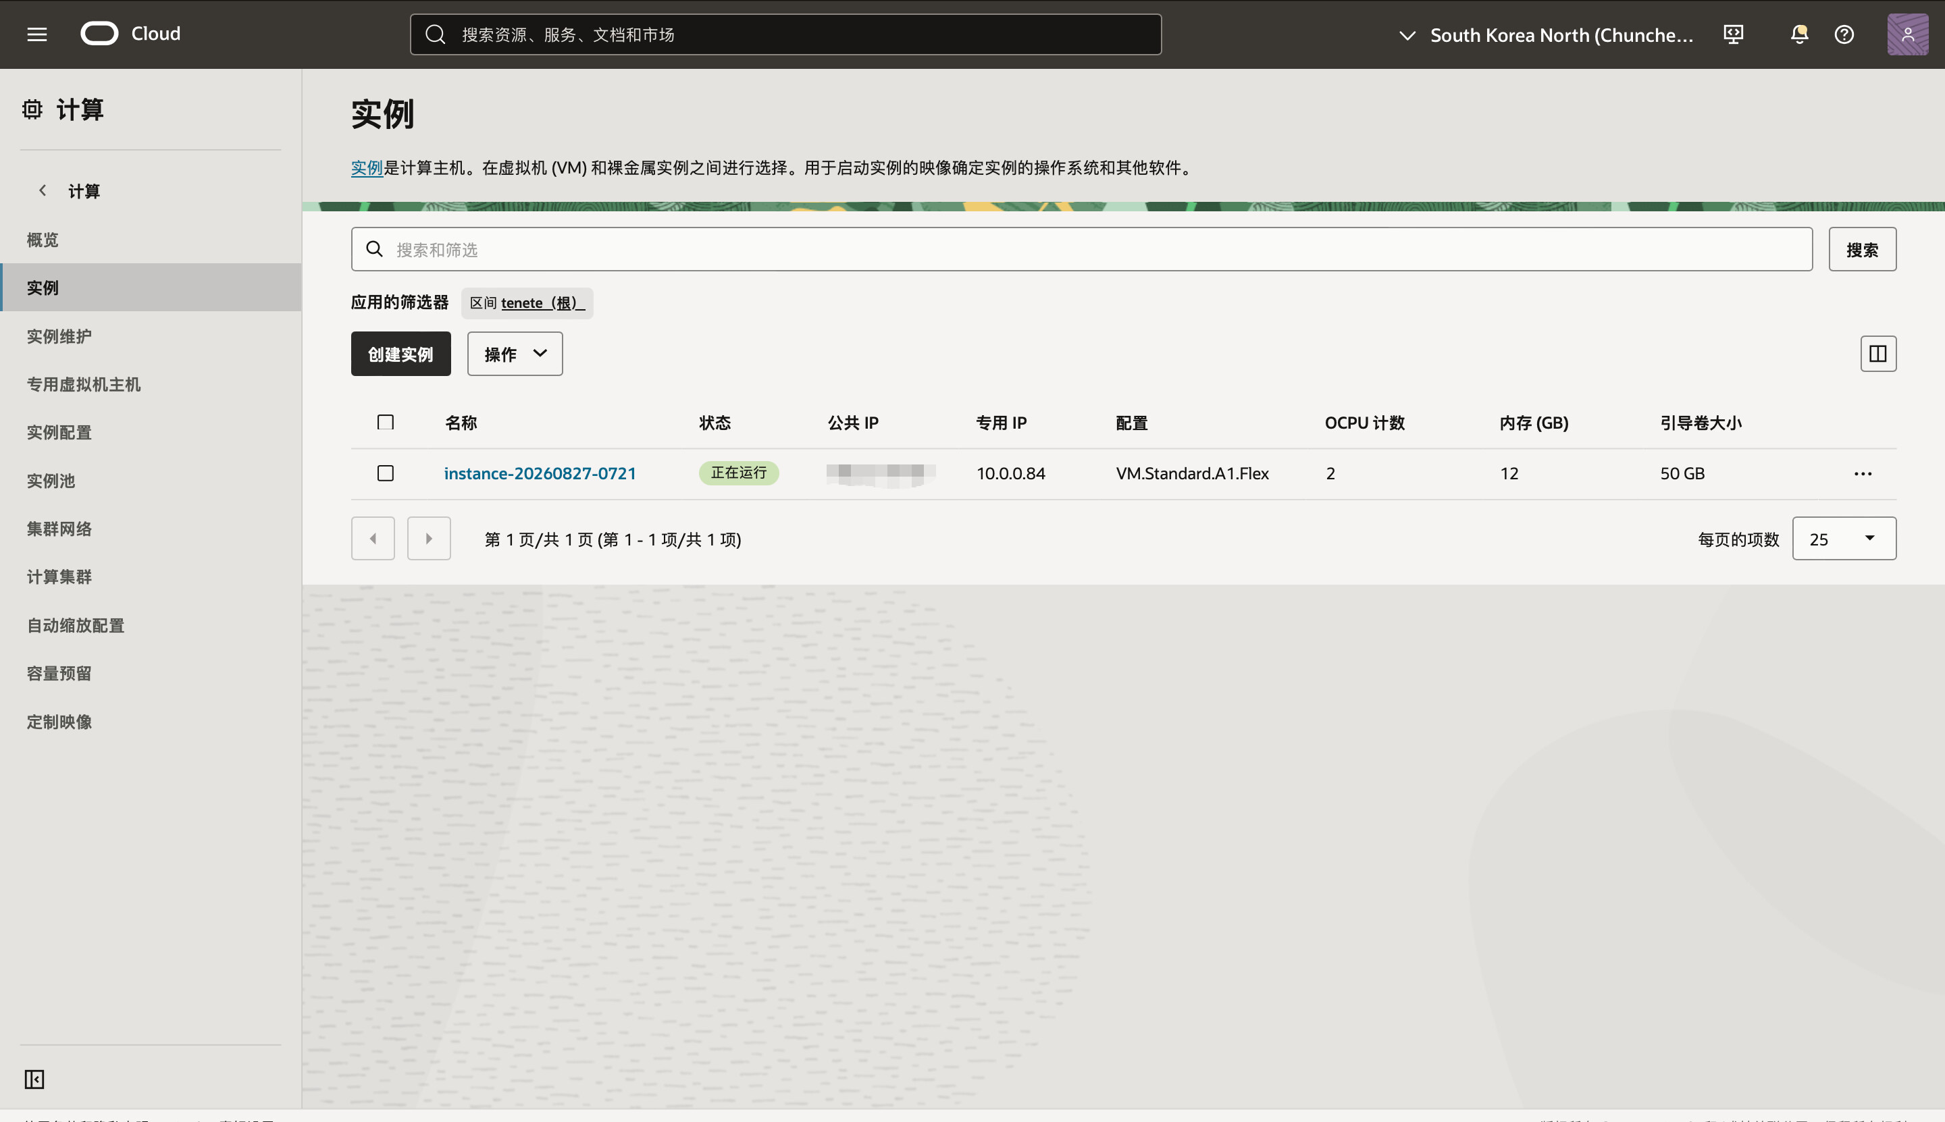1945x1122 pixels.
Task: Click the 配置 column header
Action: 1132,423
